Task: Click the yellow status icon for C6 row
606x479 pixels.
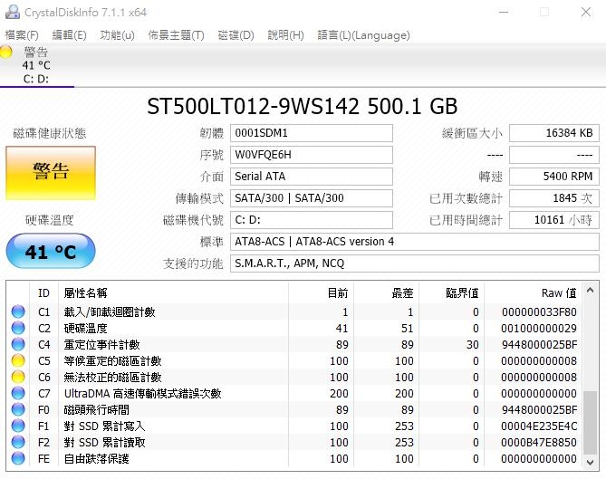Action: click(x=18, y=377)
